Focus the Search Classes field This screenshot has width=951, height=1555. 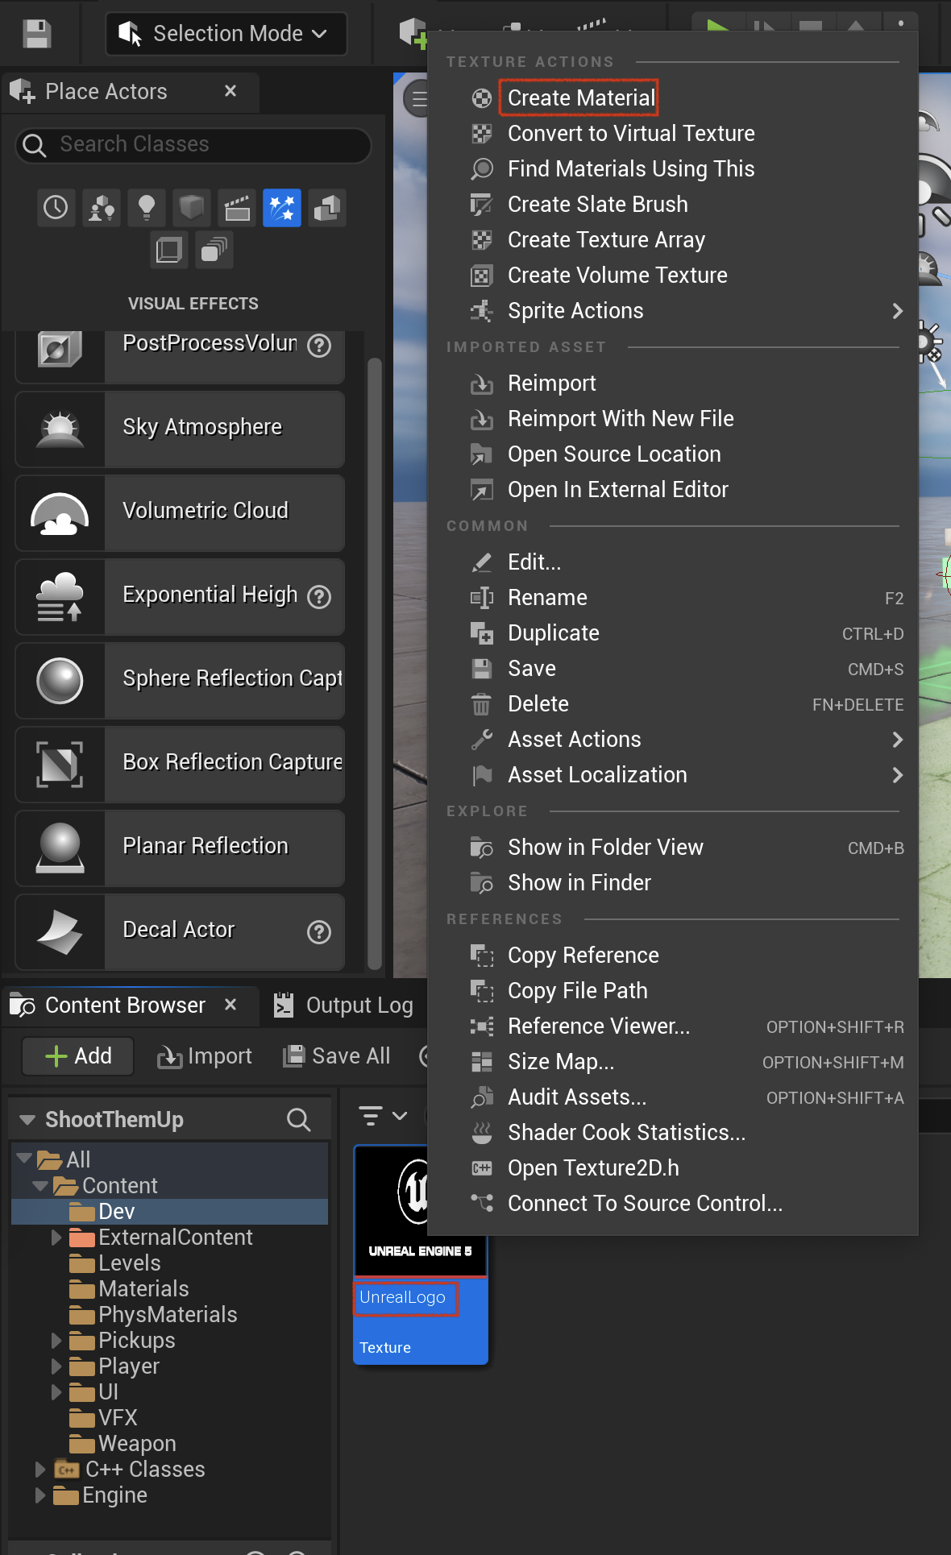coord(193,144)
